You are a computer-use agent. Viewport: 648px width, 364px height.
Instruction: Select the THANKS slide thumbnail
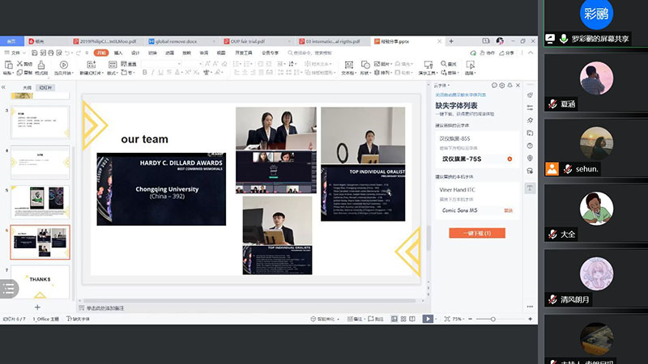click(x=39, y=281)
